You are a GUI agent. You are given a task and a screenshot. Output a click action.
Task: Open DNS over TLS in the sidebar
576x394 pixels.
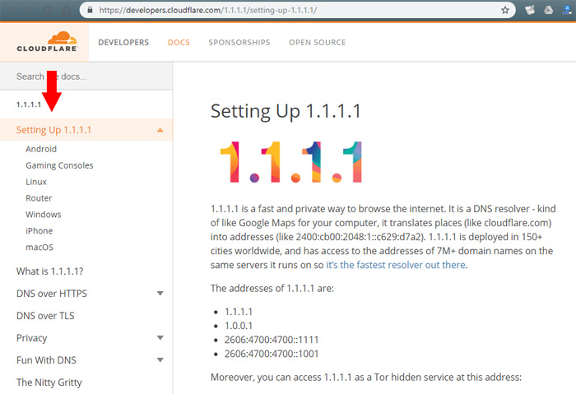[x=45, y=316]
